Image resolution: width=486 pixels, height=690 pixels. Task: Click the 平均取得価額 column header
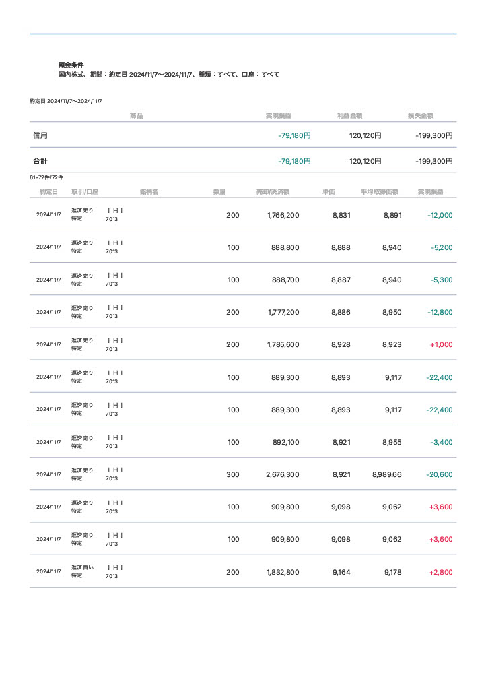[380, 192]
